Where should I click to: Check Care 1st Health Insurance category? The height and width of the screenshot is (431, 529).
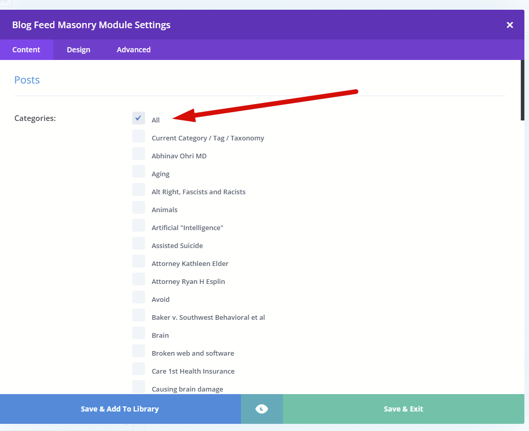coord(138,369)
